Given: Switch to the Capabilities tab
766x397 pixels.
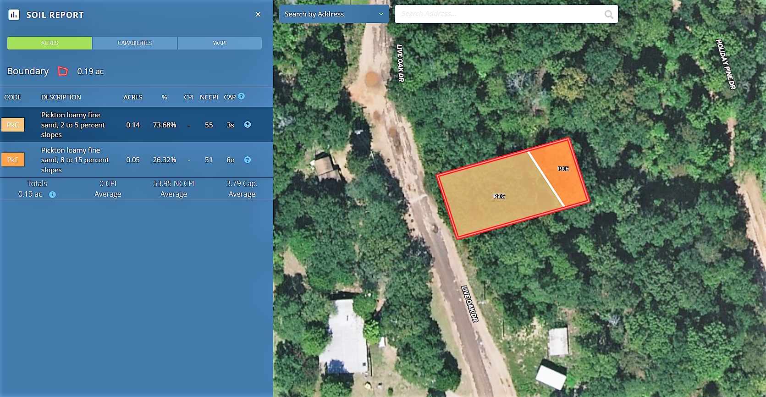Looking at the screenshot, I should pyautogui.click(x=135, y=43).
